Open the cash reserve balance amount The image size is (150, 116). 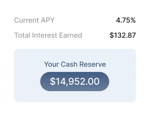pyautogui.click(x=75, y=81)
